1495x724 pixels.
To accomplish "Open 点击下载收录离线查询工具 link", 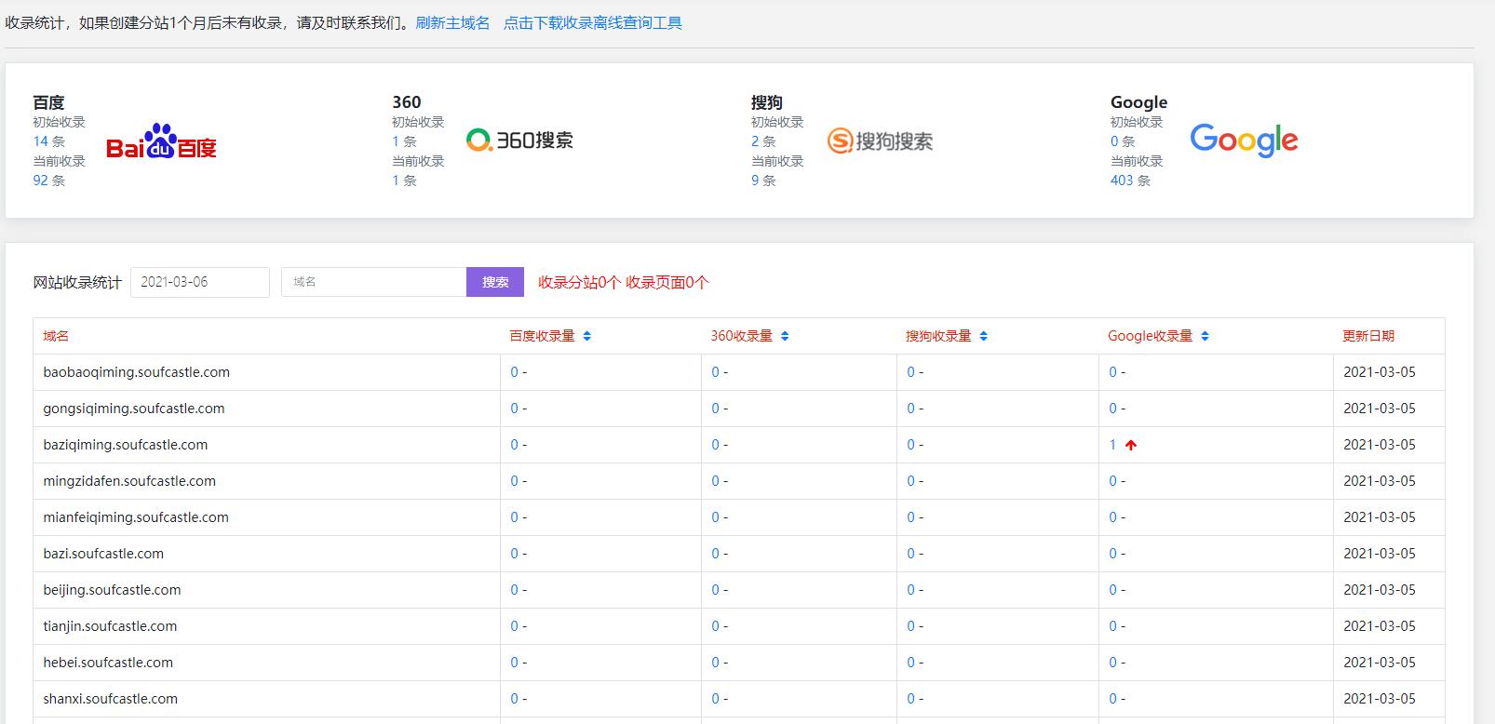I will 593,22.
